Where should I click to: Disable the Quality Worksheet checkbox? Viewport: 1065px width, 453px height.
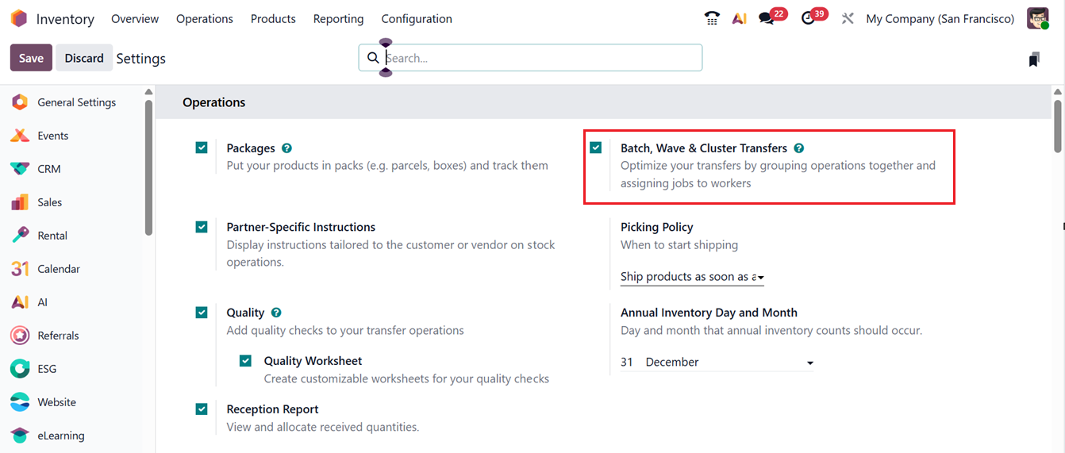[246, 361]
